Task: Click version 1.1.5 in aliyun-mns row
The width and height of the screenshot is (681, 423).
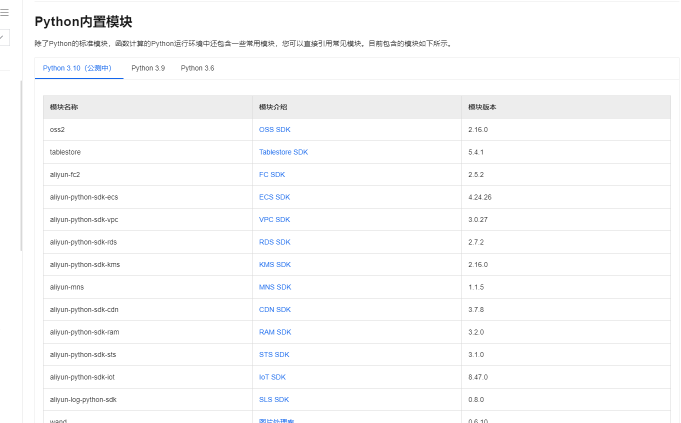Action: point(476,287)
